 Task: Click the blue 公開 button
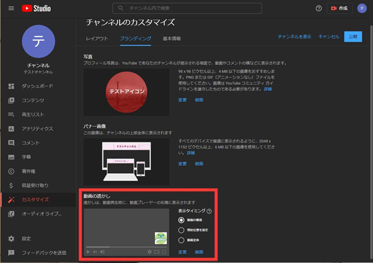[x=353, y=37]
